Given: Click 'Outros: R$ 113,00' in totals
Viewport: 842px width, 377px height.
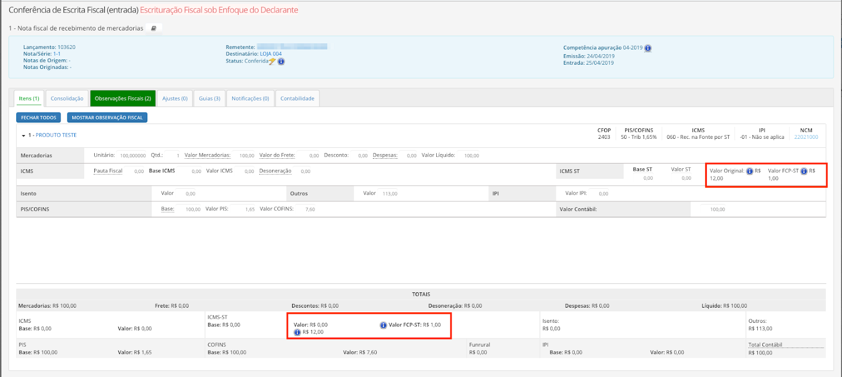Looking at the screenshot, I should coord(760,325).
